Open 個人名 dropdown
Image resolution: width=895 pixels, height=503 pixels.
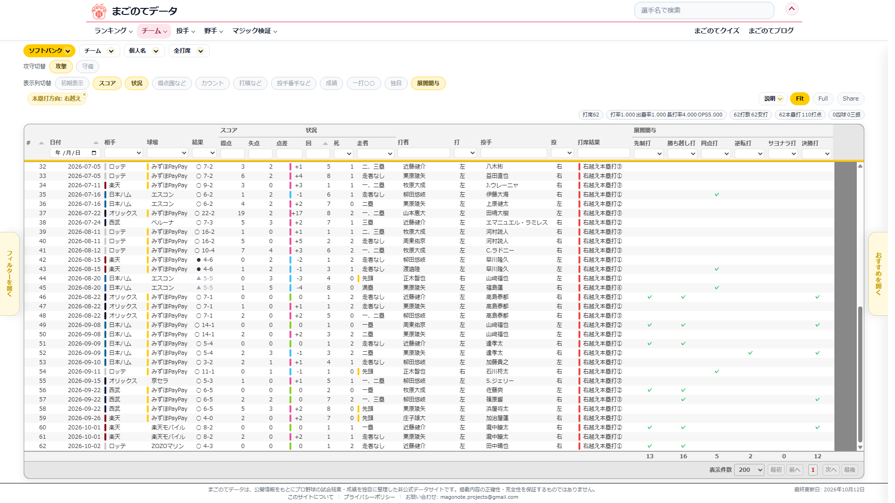pos(144,51)
